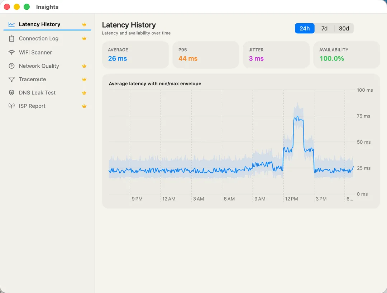Switch to the 30d time range

(x=344, y=28)
